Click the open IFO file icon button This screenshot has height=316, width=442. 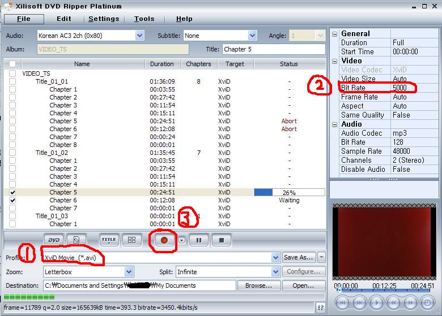point(76,240)
